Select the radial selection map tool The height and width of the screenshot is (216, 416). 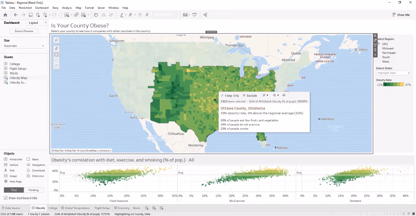click(x=56, y=60)
